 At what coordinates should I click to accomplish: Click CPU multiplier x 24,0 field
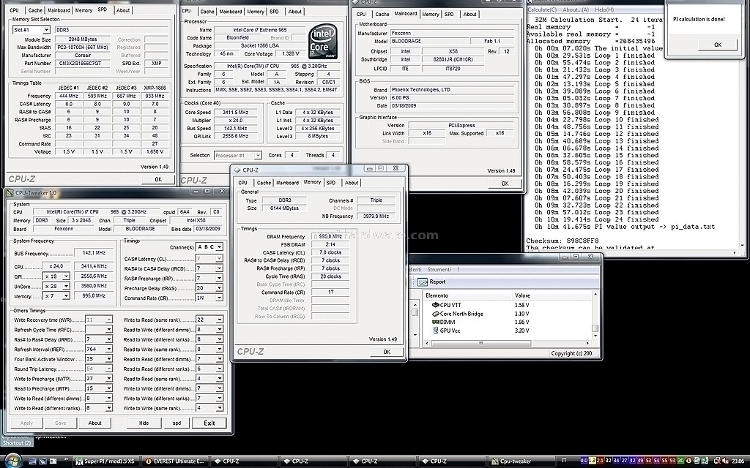coord(56,266)
